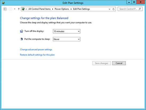Go up one level with Up arrow

coord(19,9)
